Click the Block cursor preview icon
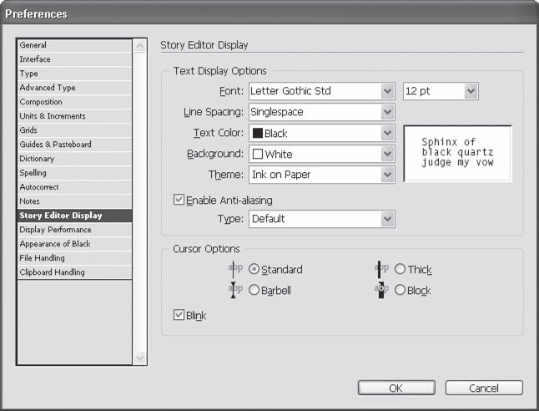 point(381,290)
